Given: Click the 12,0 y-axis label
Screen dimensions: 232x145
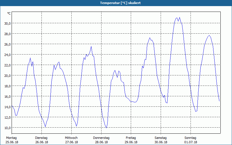Looking at the screenshot, I should pyautogui.click(x=7, y=117).
